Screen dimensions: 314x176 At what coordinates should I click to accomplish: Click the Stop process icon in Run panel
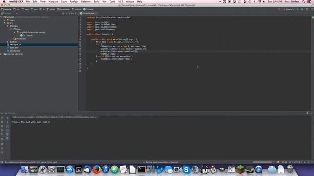coord(2,122)
